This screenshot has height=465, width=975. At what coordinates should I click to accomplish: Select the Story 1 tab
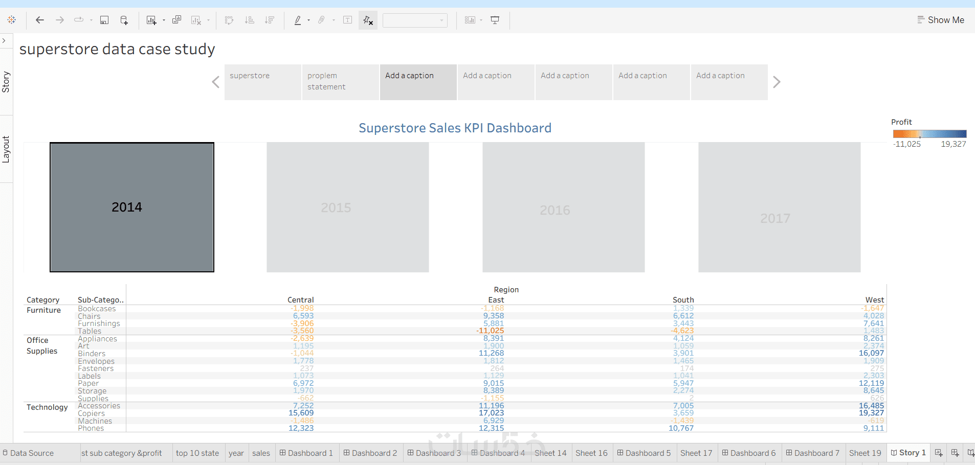[908, 453]
